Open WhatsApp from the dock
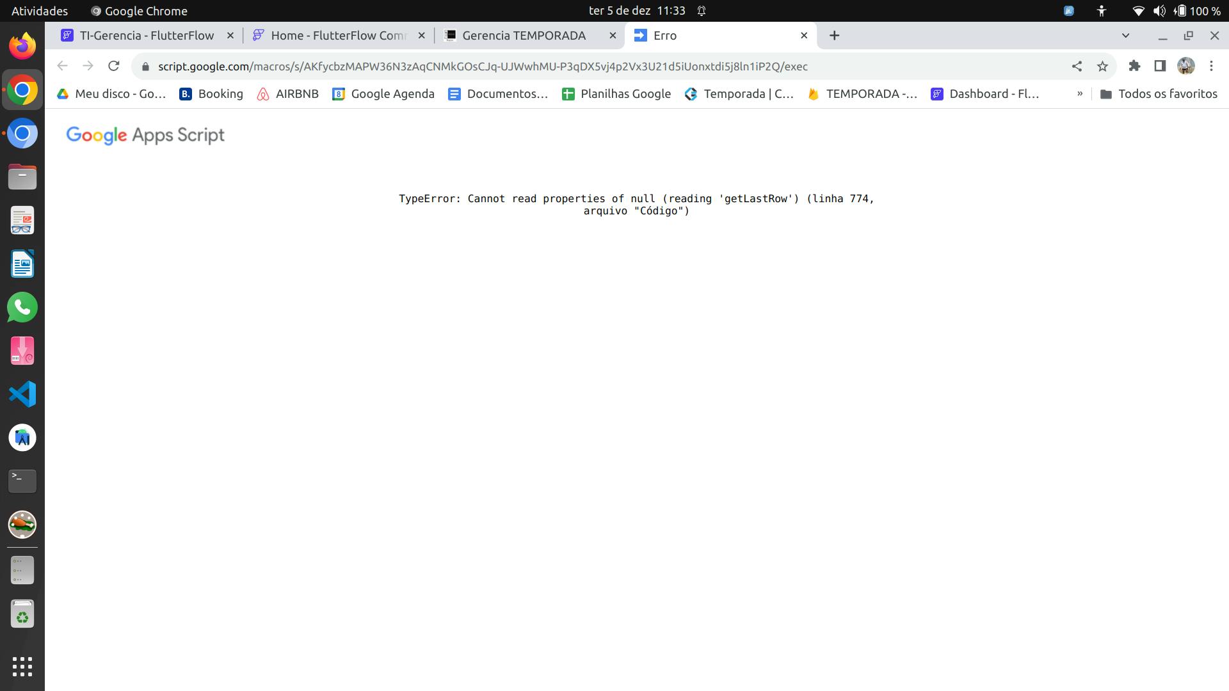This screenshot has height=691, width=1229. click(x=22, y=308)
